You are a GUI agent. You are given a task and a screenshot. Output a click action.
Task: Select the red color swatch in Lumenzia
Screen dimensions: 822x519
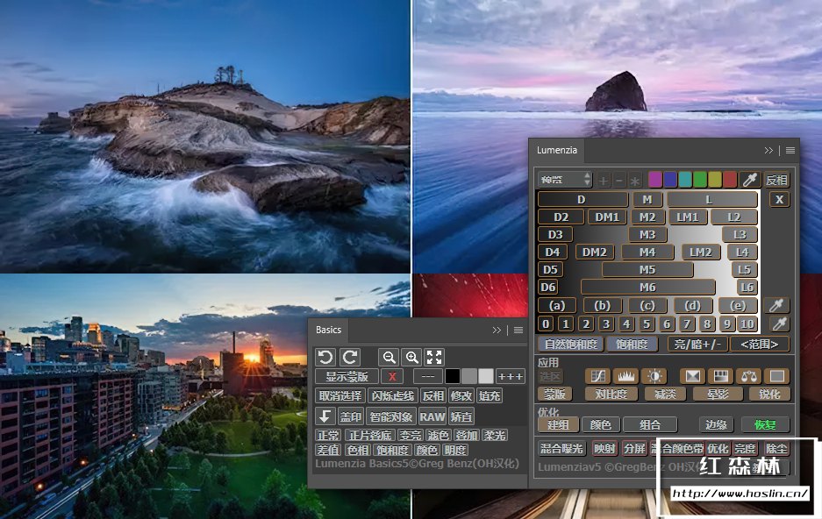pos(730,180)
